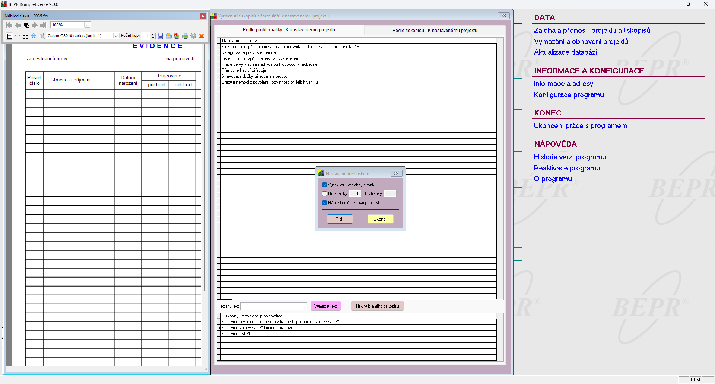Click Tisk vybraného tiskopisu button

coord(377,306)
